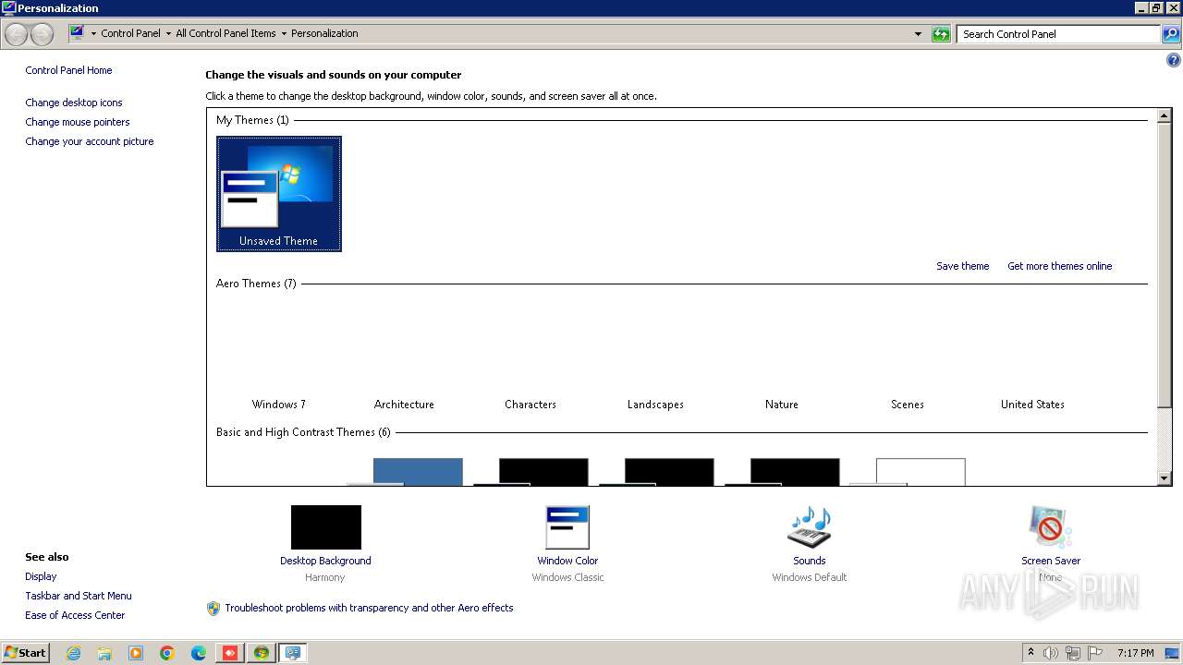Open Google Chrome from the taskbar
The image size is (1183, 665).
(167, 653)
